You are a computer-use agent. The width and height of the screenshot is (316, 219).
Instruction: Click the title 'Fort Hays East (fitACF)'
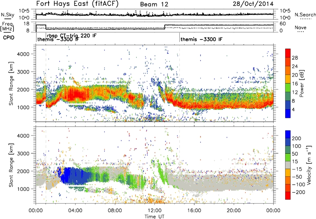pos(77,4)
